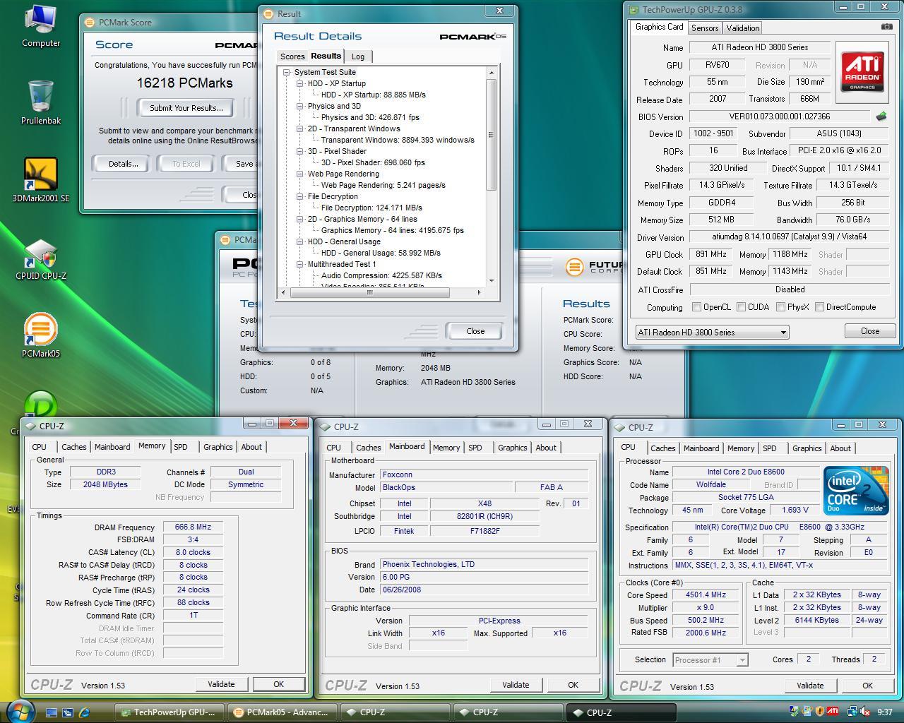Viewport: 904px width, 723px height.
Task: Click the GPU-Z screenshot camera icon
Action: click(886, 27)
